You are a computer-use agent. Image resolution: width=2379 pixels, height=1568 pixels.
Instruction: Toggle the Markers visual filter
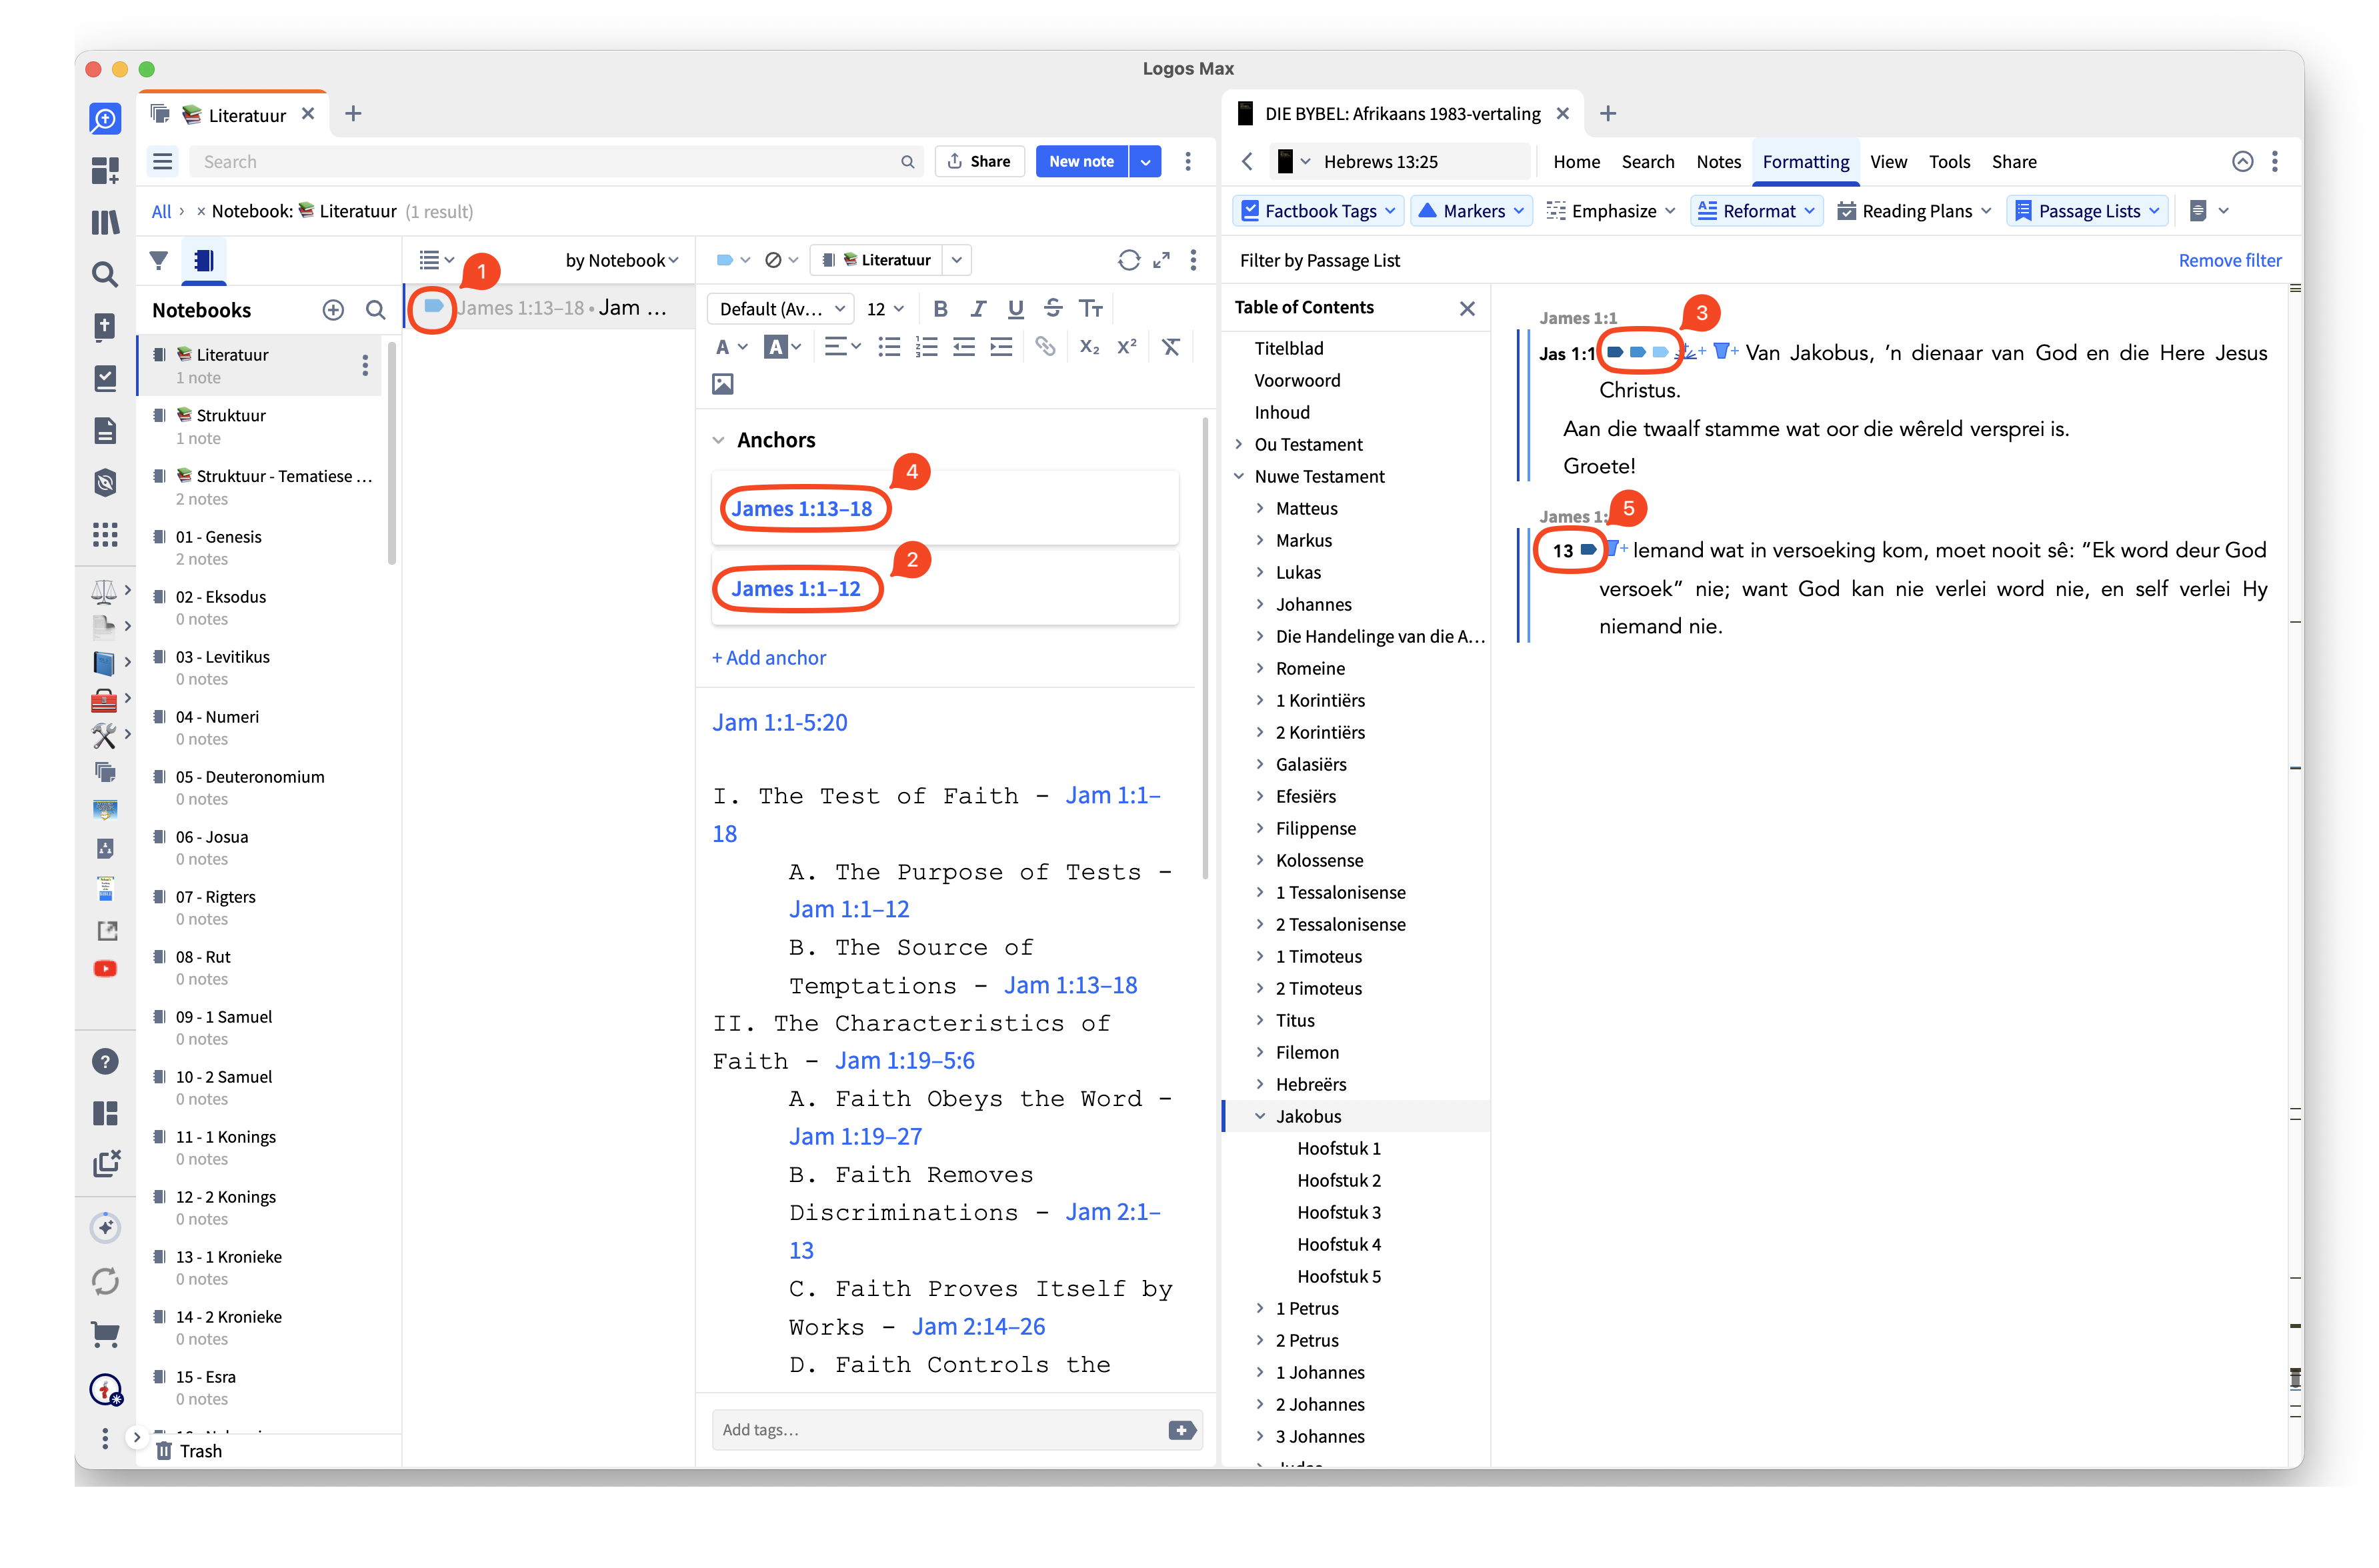[x=1471, y=211]
